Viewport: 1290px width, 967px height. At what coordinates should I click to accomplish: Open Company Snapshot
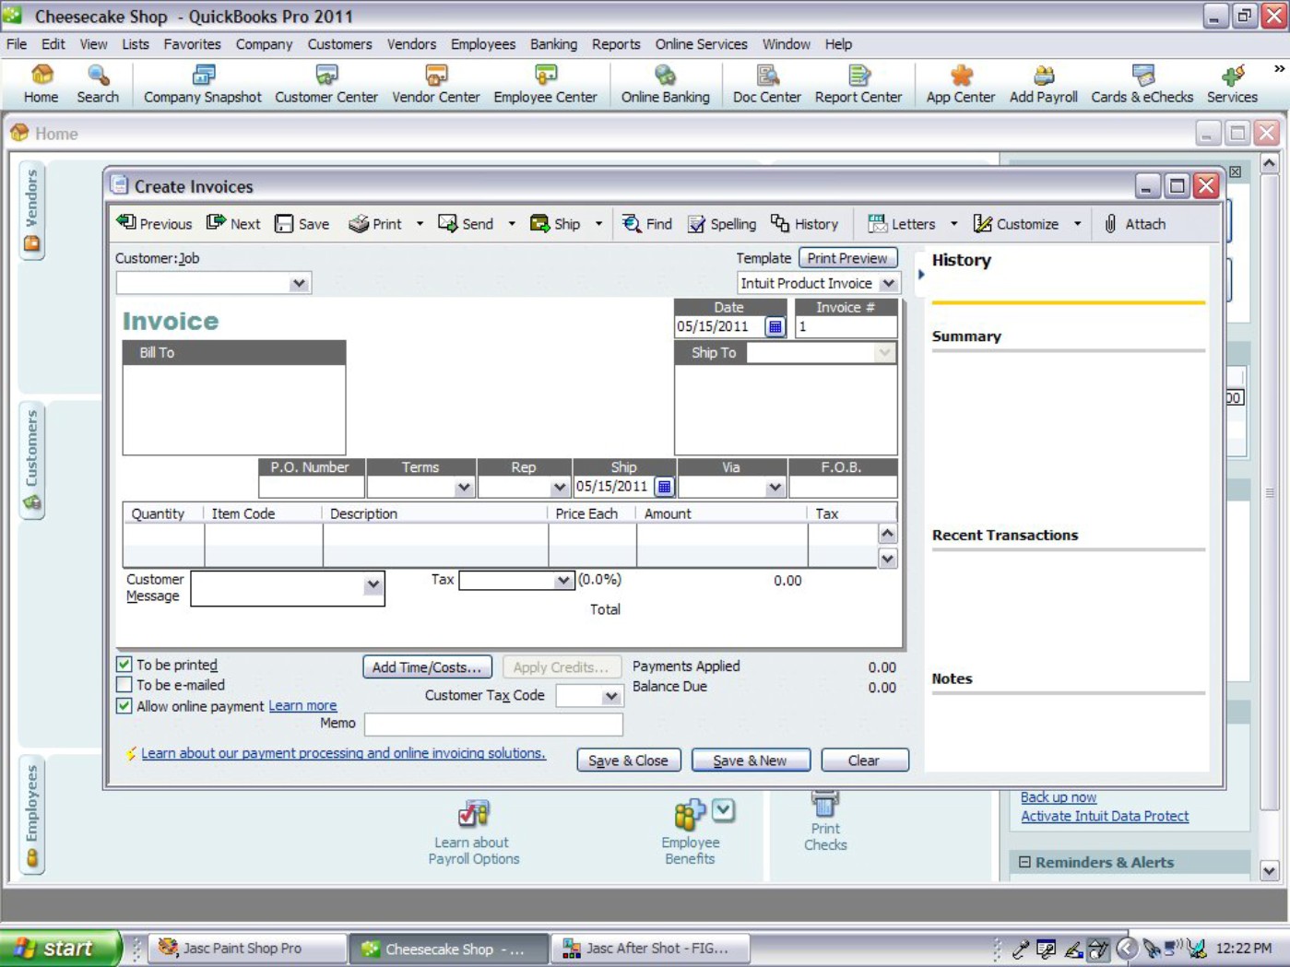(x=202, y=84)
